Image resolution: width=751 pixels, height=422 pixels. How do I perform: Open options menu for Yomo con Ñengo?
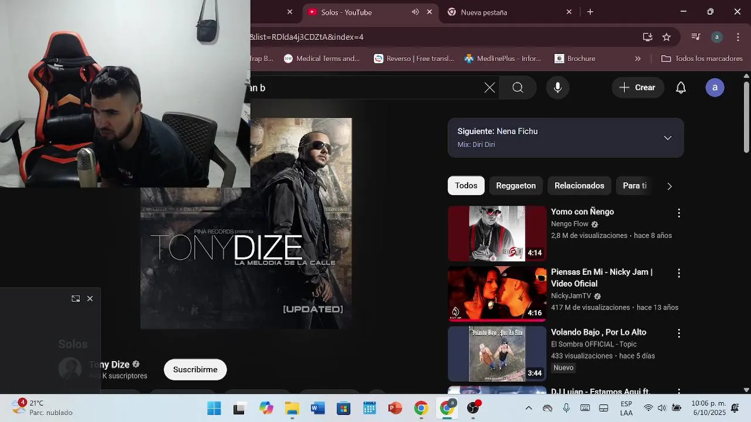[679, 213]
